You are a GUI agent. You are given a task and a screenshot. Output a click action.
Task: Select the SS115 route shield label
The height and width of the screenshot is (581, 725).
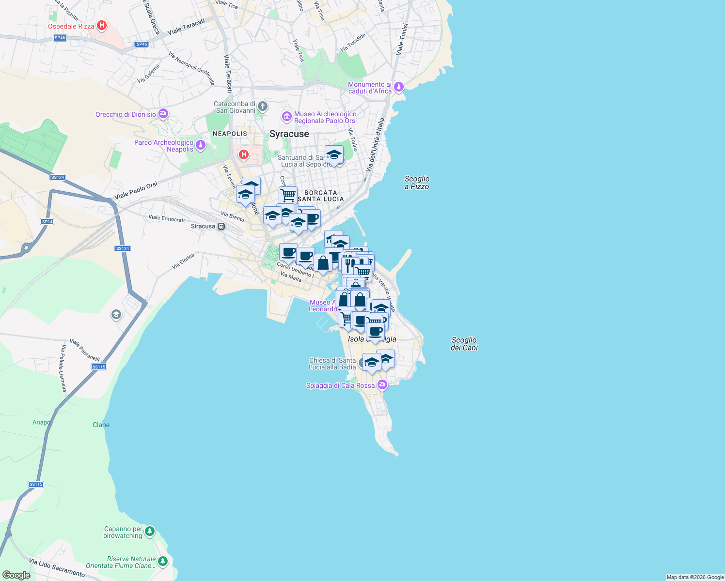pyautogui.click(x=98, y=367)
